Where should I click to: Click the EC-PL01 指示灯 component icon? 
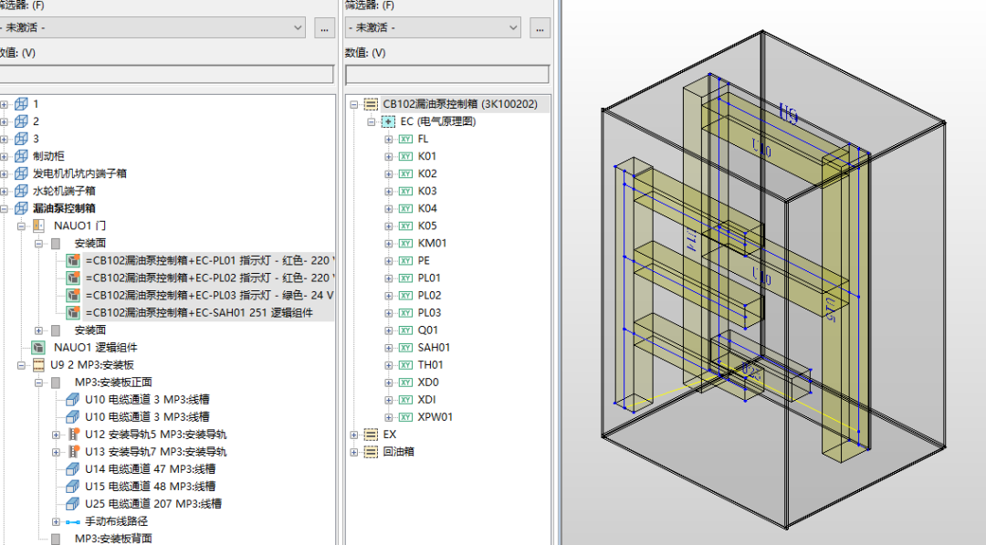[x=73, y=260]
